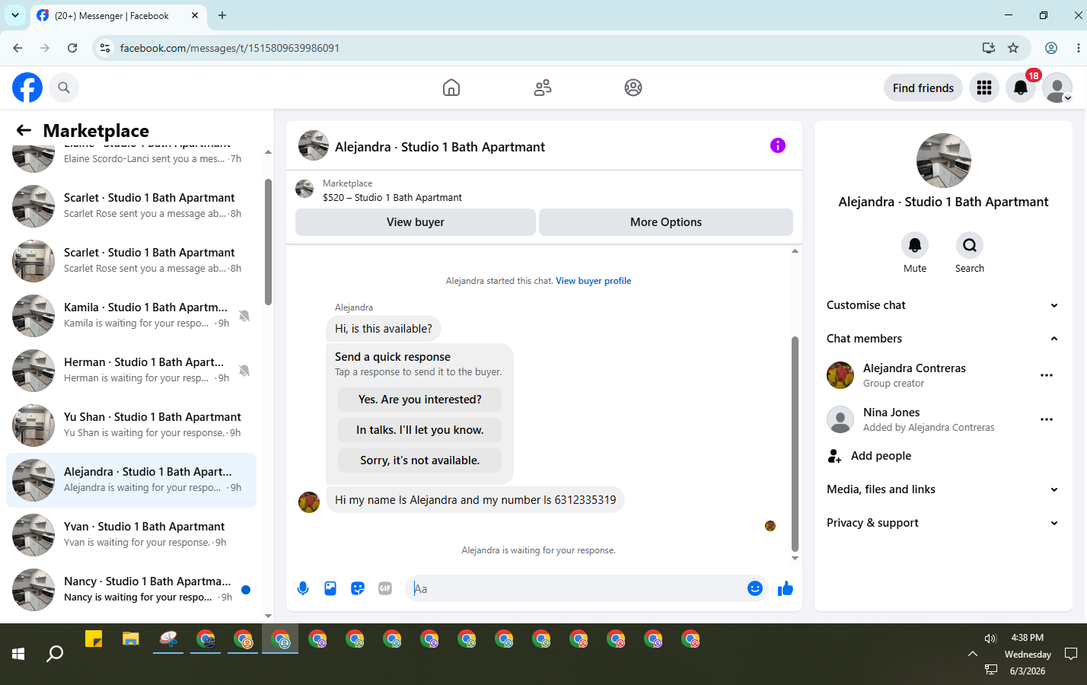Click the browser address bar URL
The height and width of the screenshot is (685, 1087).
tap(230, 48)
